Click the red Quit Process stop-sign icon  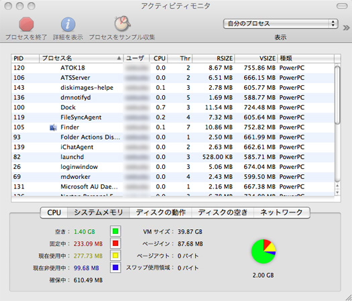[x=26, y=24]
